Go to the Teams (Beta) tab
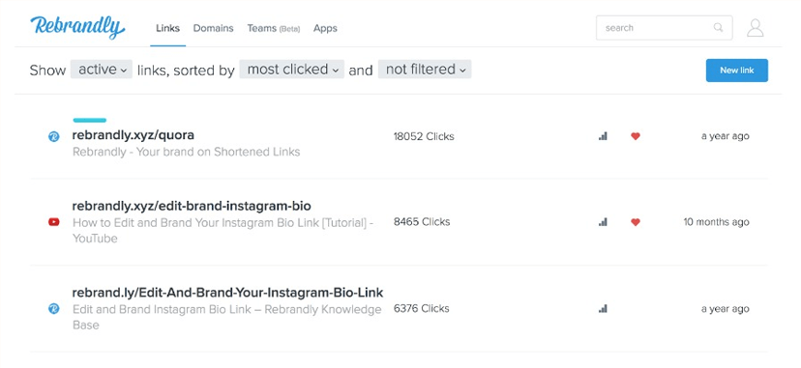801x368 pixels. tap(274, 28)
